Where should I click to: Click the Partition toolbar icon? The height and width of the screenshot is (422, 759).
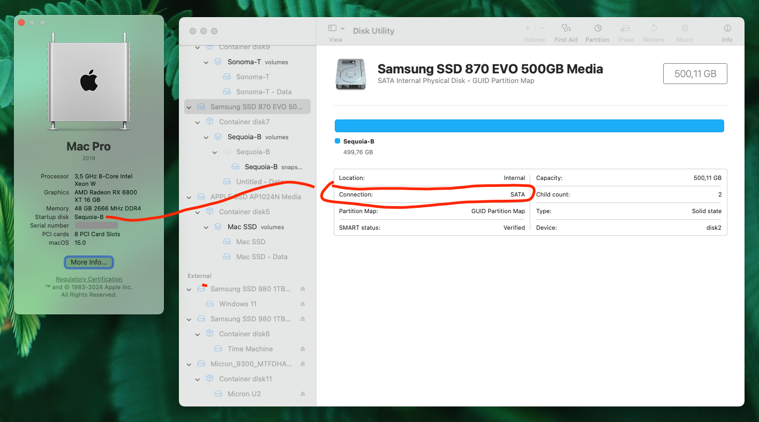598,28
